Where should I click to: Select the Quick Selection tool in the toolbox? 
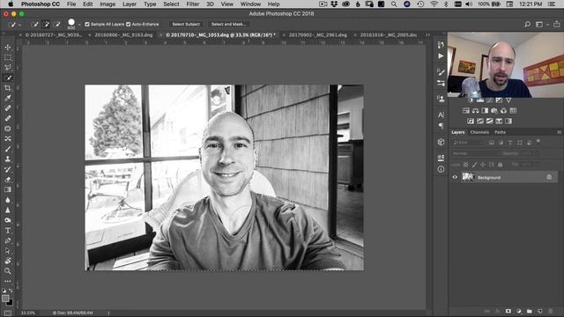click(x=8, y=77)
